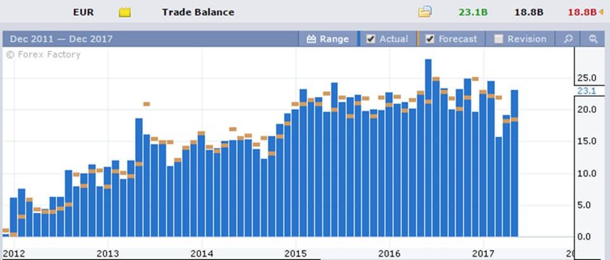Select the Trade Balance event title

(198, 12)
